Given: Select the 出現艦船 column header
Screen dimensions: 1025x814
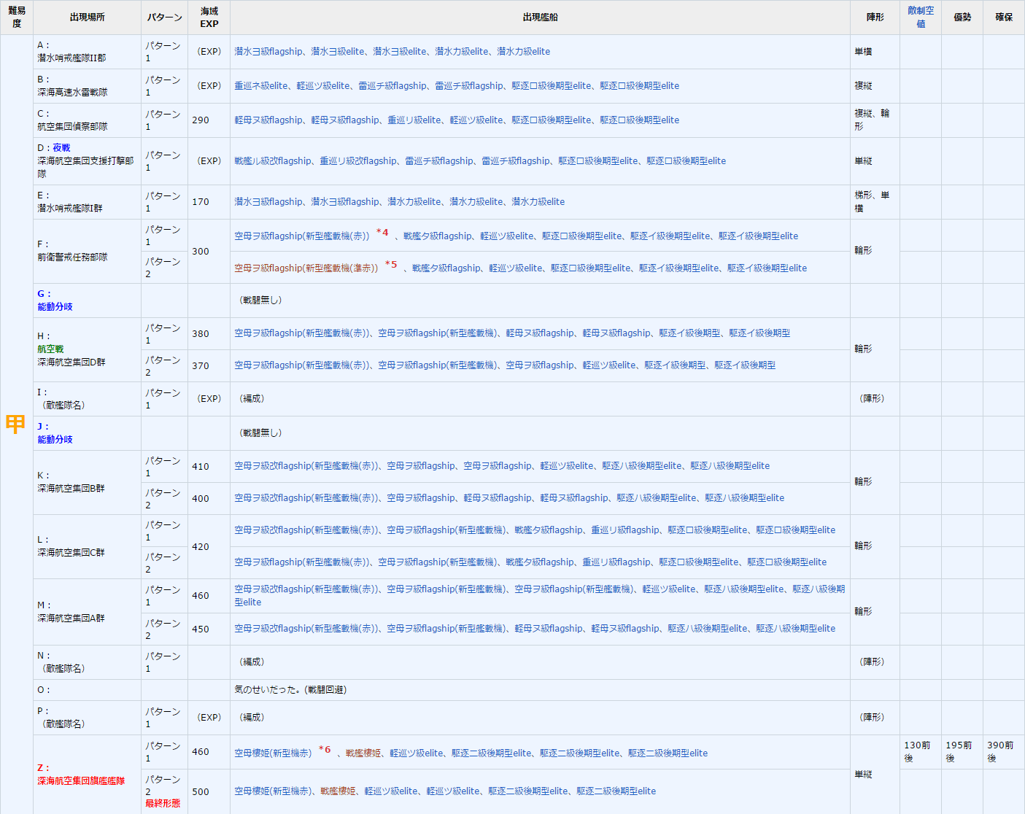Looking at the screenshot, I should click(x=540, y=18).
